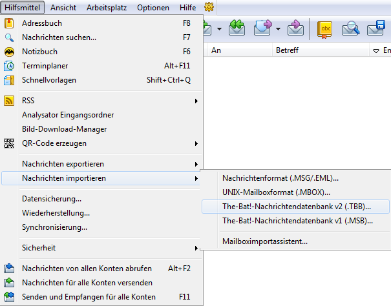
Task: Open the address book abc toolbar icon
Action: pyautogui.click(x=324, y=30)
